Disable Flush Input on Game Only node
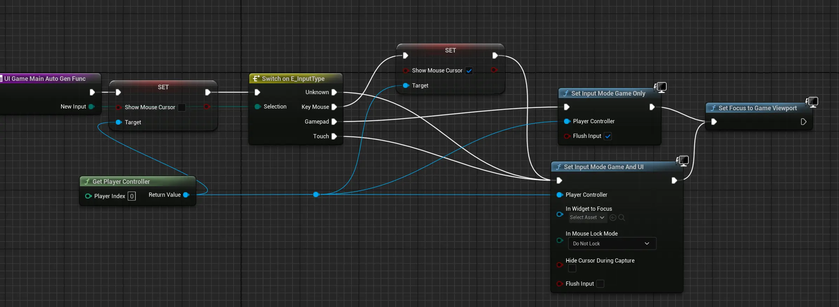This screenshot has width=839, height=307. (x=608, y=136)
